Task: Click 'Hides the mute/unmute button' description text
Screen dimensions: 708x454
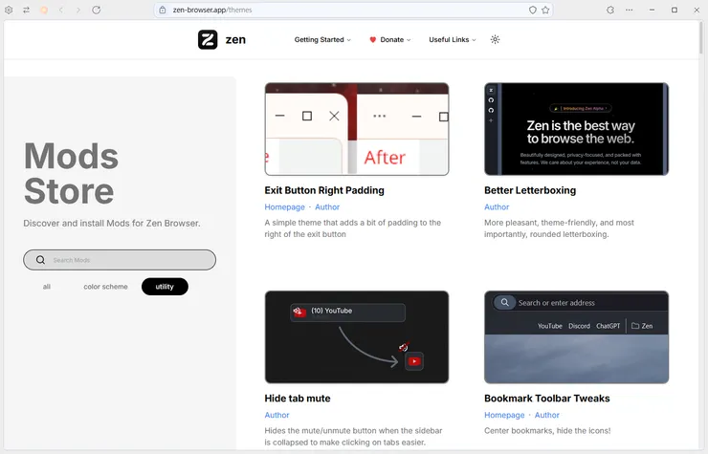Action: coord(354,437)
